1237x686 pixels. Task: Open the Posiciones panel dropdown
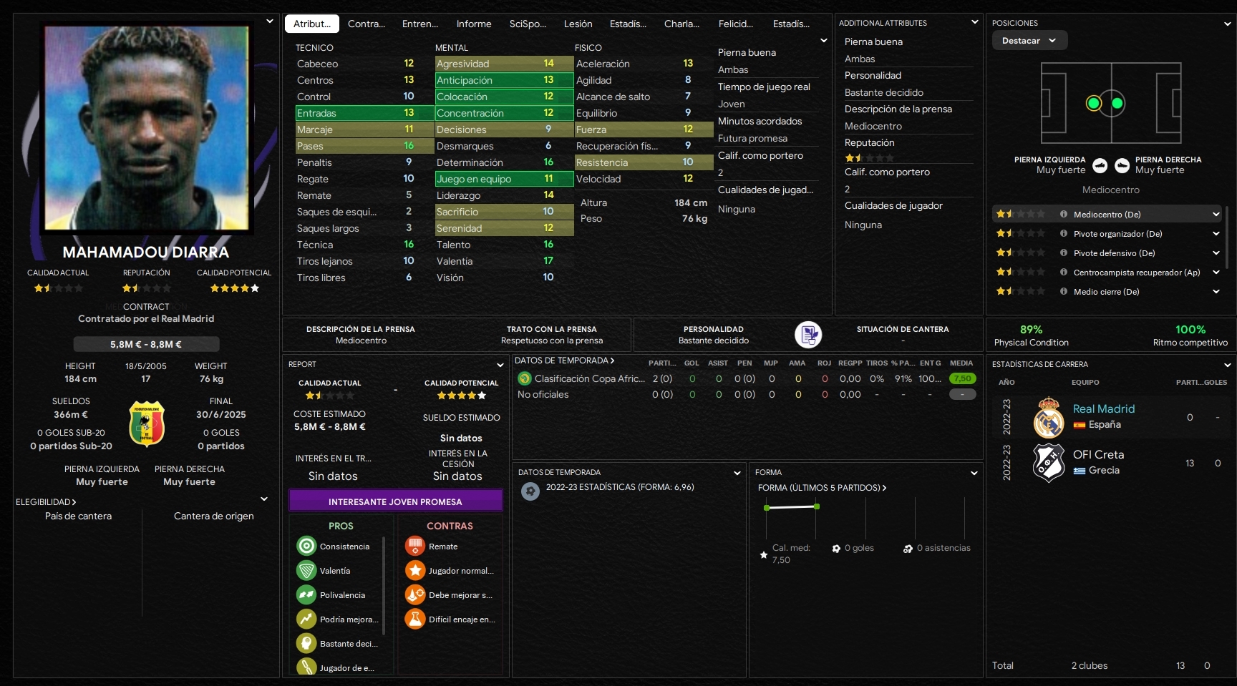[1228, 23]
